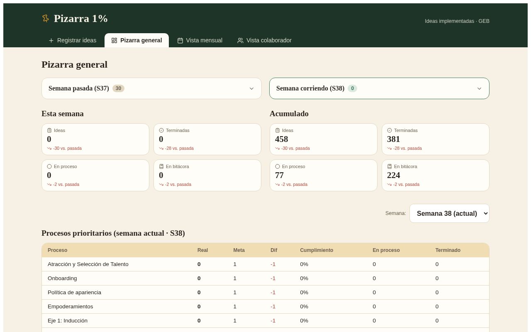This screenshot has width=531, height=332.
Task: Open the Vista colaborador tab
Action: pos(264,40)
